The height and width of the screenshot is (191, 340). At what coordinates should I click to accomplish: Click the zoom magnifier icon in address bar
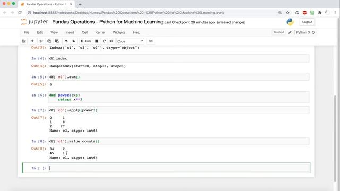[280, 13]
